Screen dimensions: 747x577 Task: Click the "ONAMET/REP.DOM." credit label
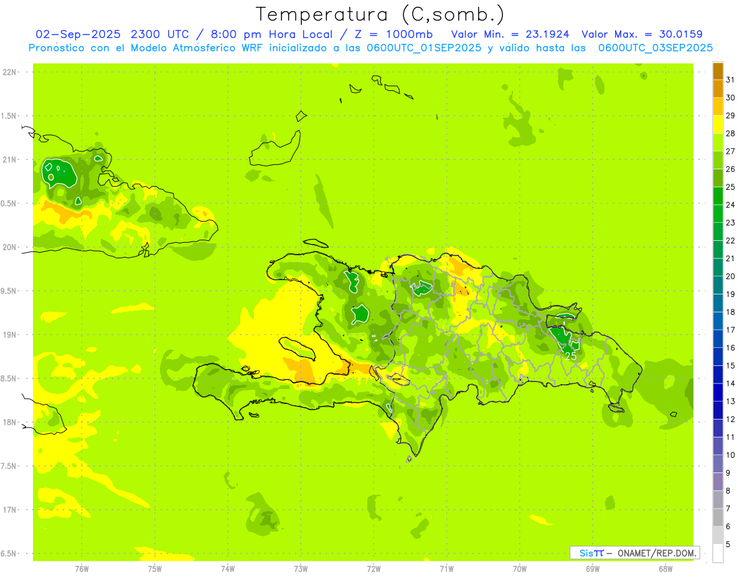pos(658,553)
